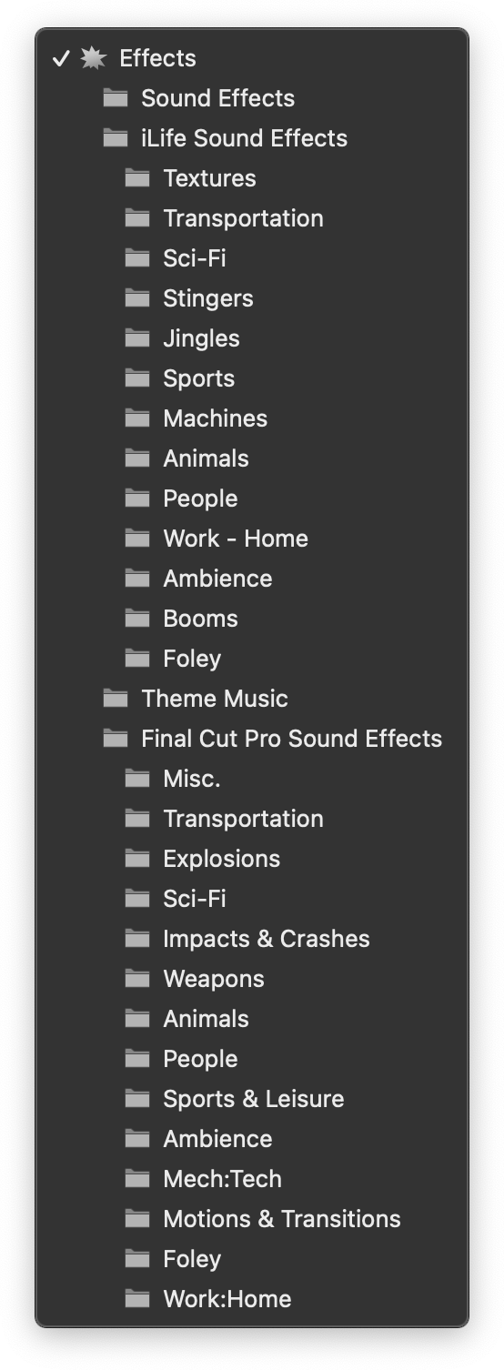Select the Misc. folder entry
Screen dimensions: 504x1370
(252, 779)
